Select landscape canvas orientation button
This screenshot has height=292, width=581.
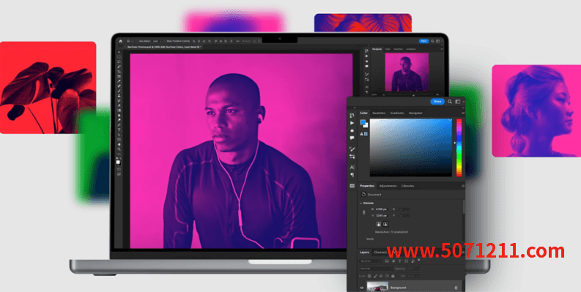point(385,224)
